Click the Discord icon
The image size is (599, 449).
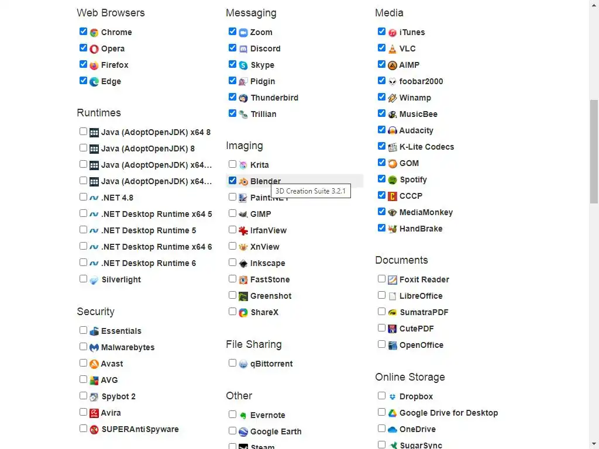[x=243, y=49]
